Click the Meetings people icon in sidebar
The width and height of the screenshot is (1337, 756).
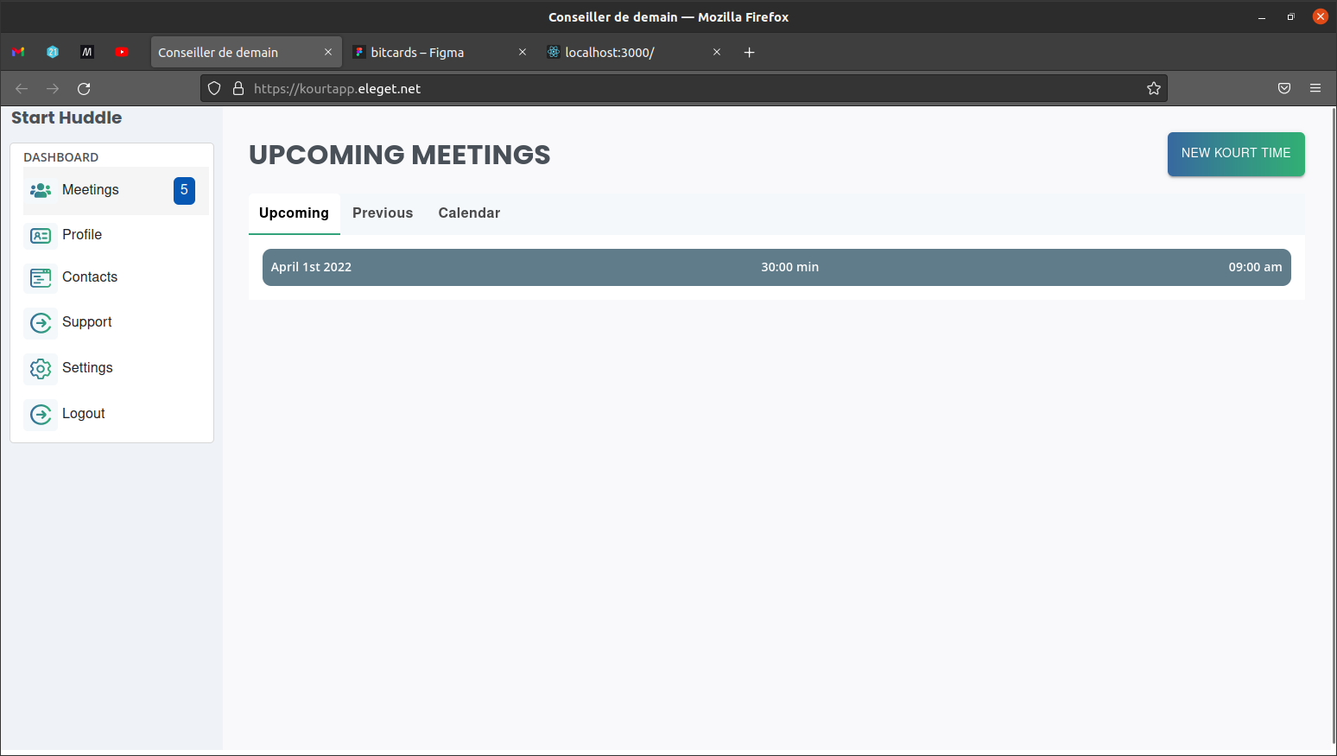[41, 190]
